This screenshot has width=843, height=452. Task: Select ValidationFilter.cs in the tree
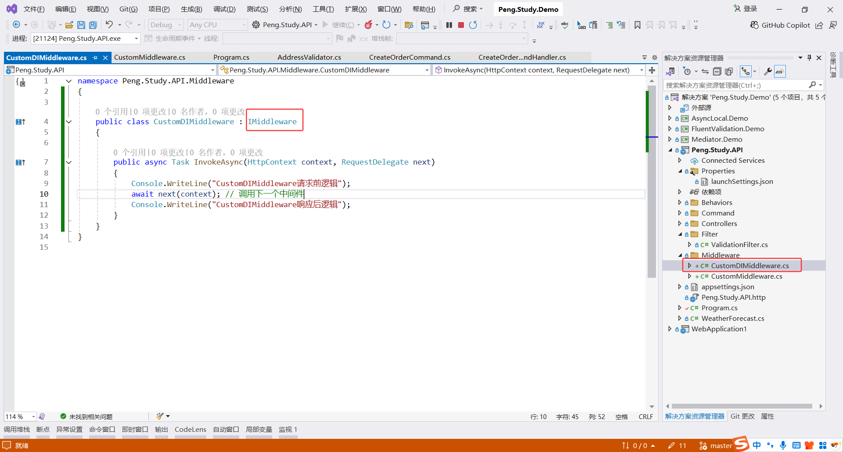[x=739, y=244]
